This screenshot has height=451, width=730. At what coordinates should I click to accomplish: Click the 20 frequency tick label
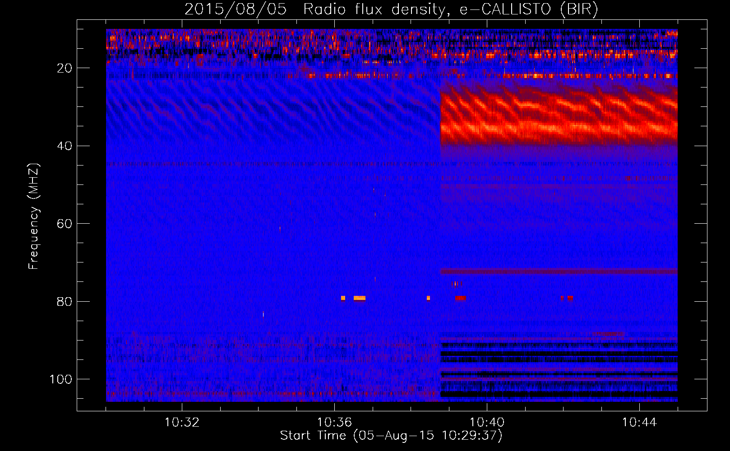[65, 68]
